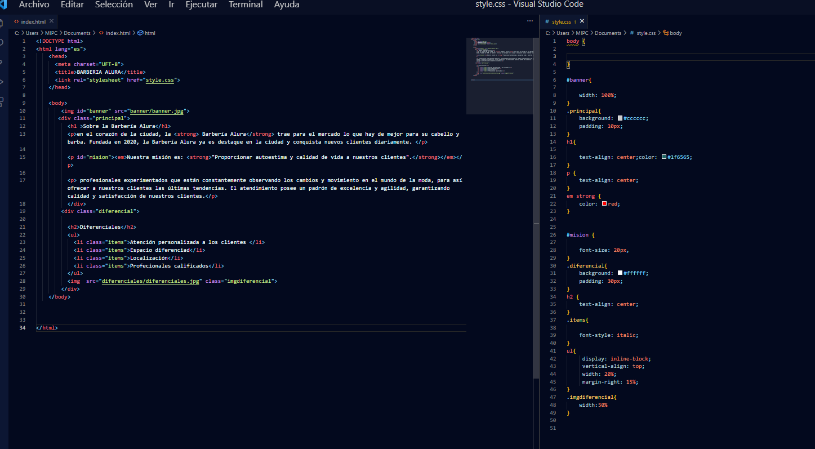This screenshot has height=449, width=815.
Task: Click the body selector with error underline
Action: 573,41
